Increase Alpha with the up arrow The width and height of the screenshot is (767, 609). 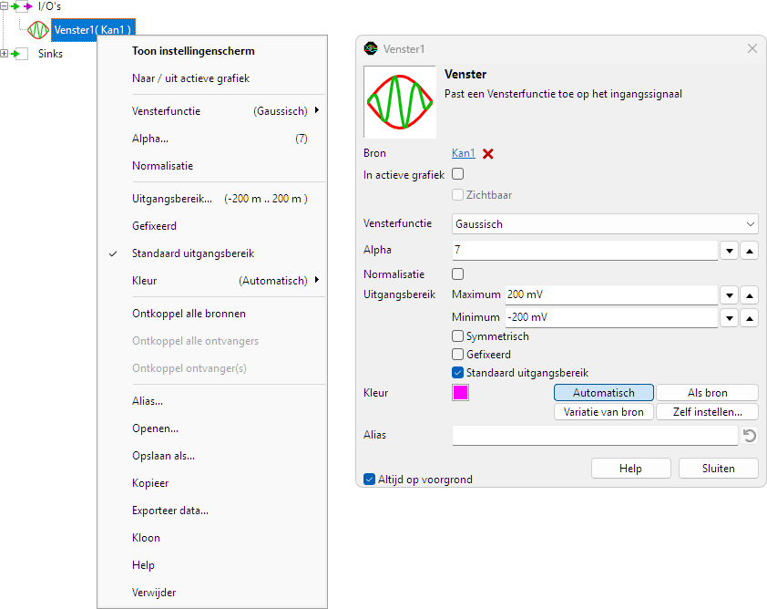pyautogui.click(x=750, y=251)
